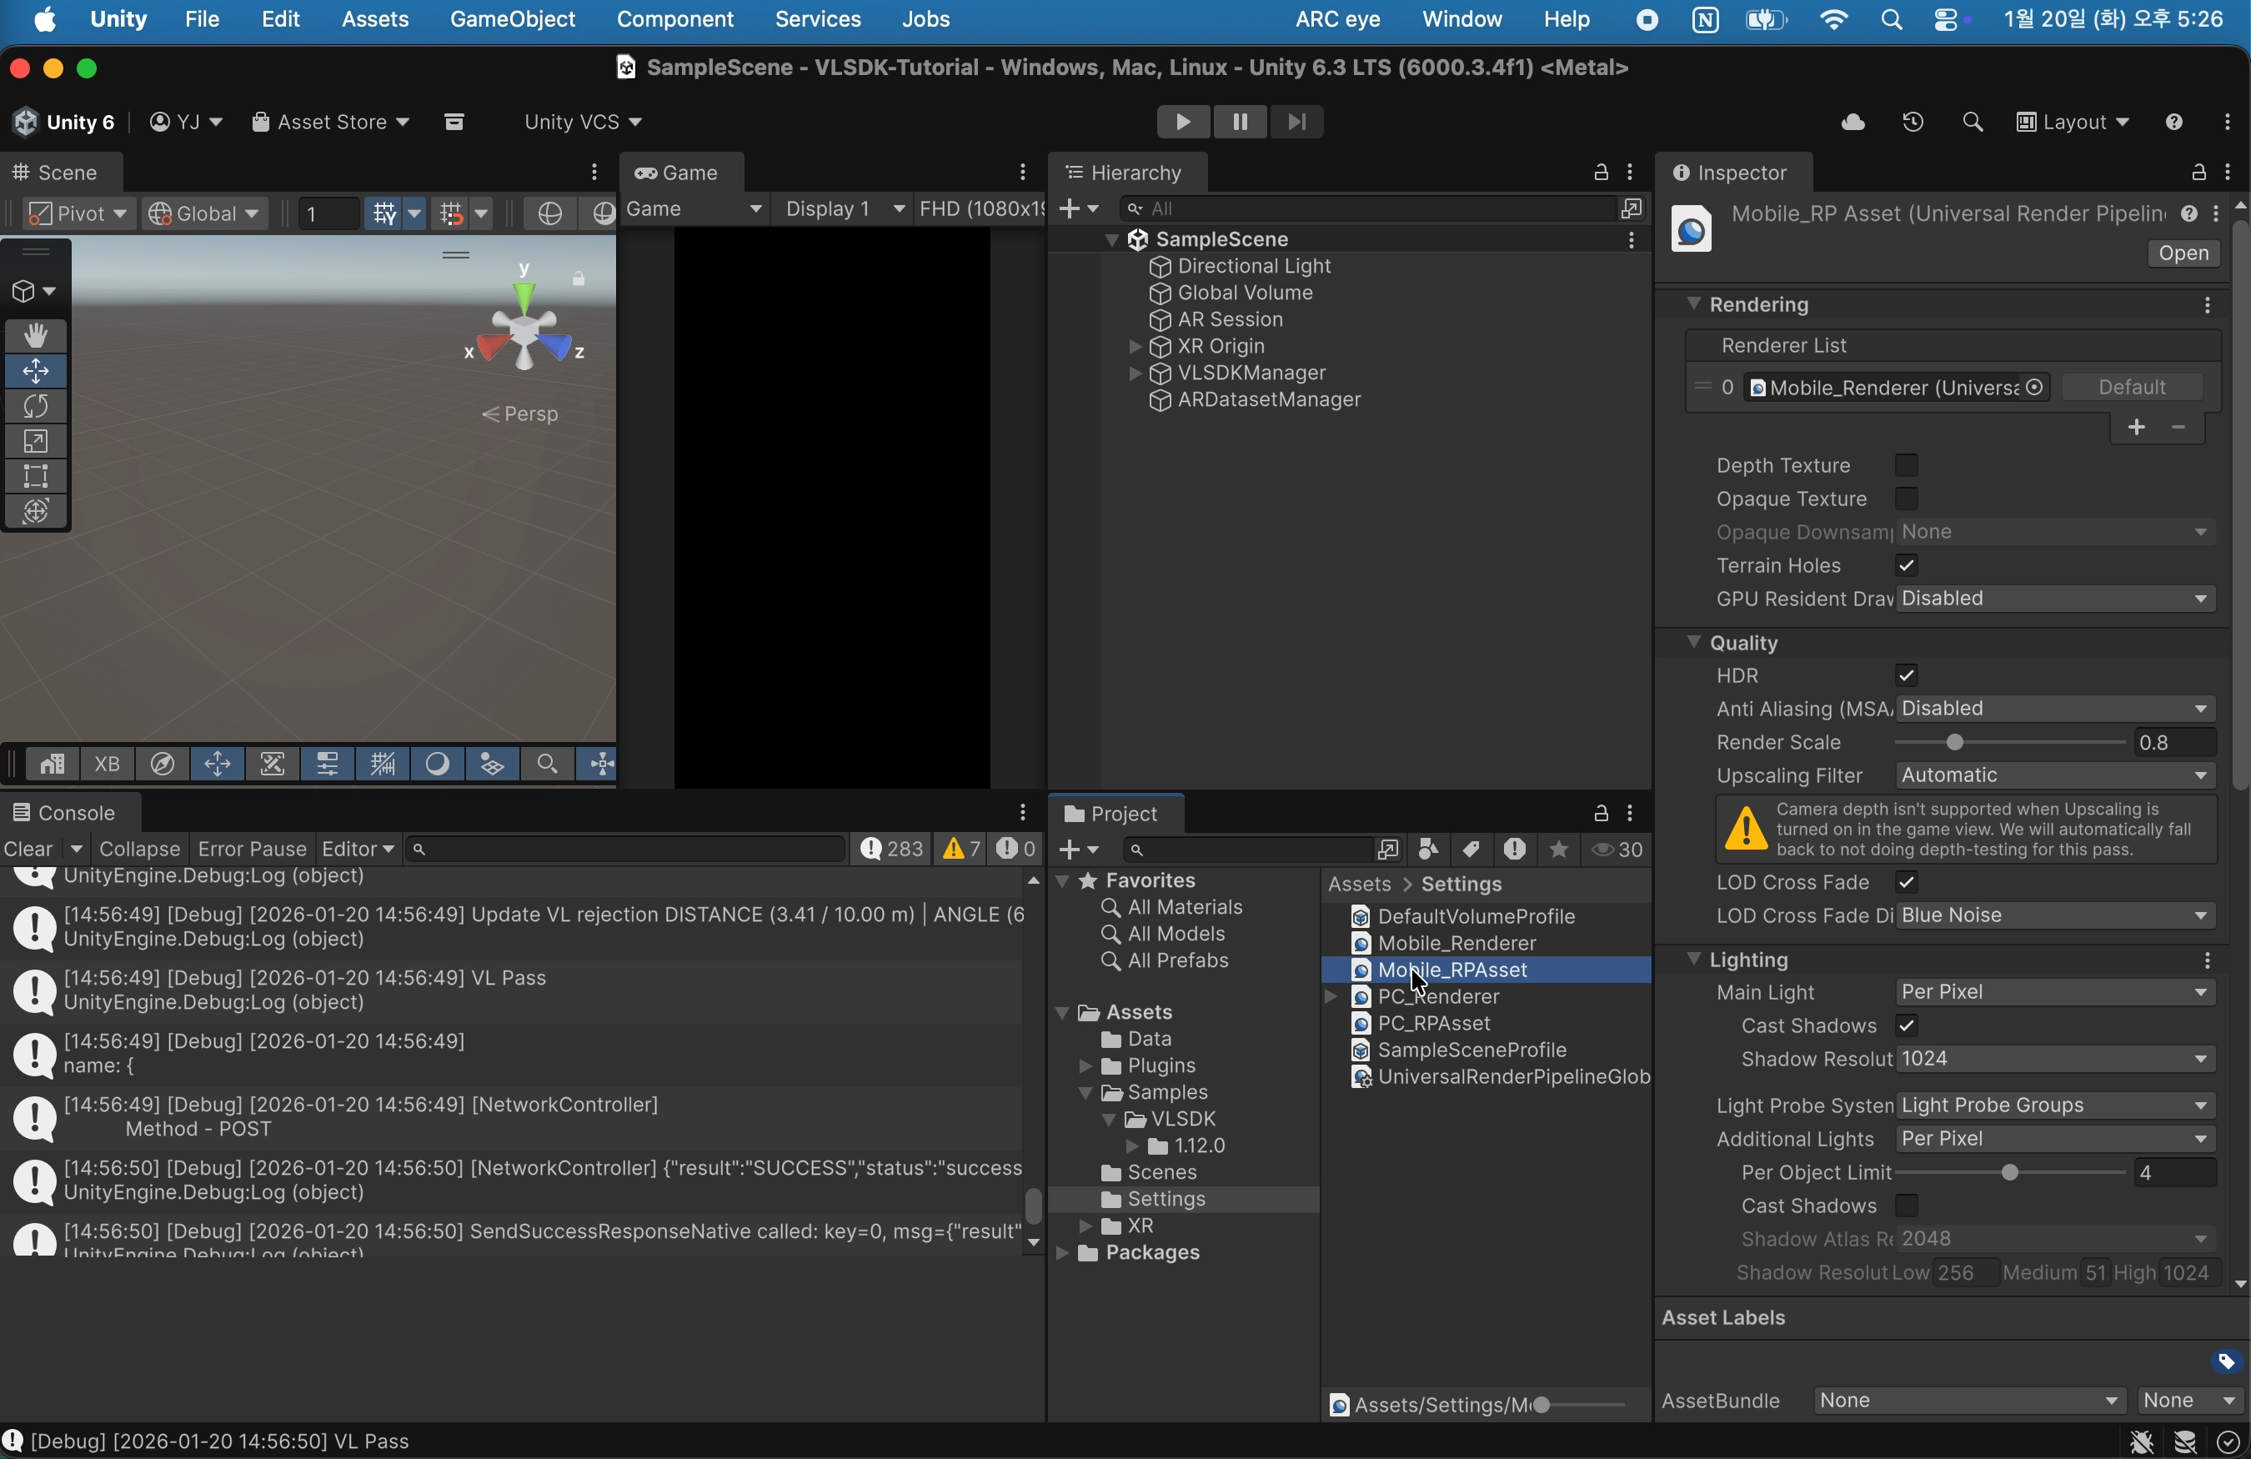
Task: Expand the XR Origin hierarchy item
Action: (x=1134, y=347)
